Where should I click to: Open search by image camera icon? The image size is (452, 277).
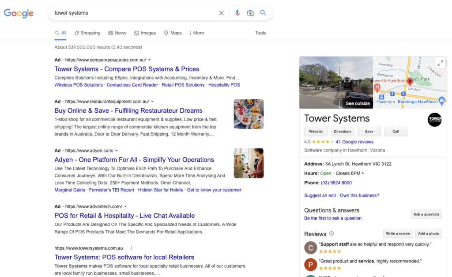pos(250,13)
